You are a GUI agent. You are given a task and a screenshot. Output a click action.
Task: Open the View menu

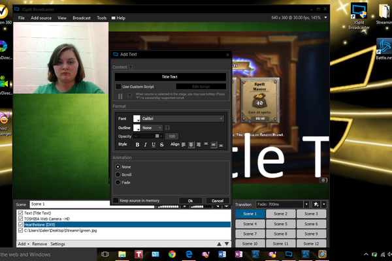tap(62, 18)
